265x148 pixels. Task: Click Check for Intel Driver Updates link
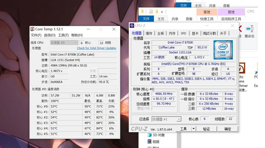coord(96,48)
